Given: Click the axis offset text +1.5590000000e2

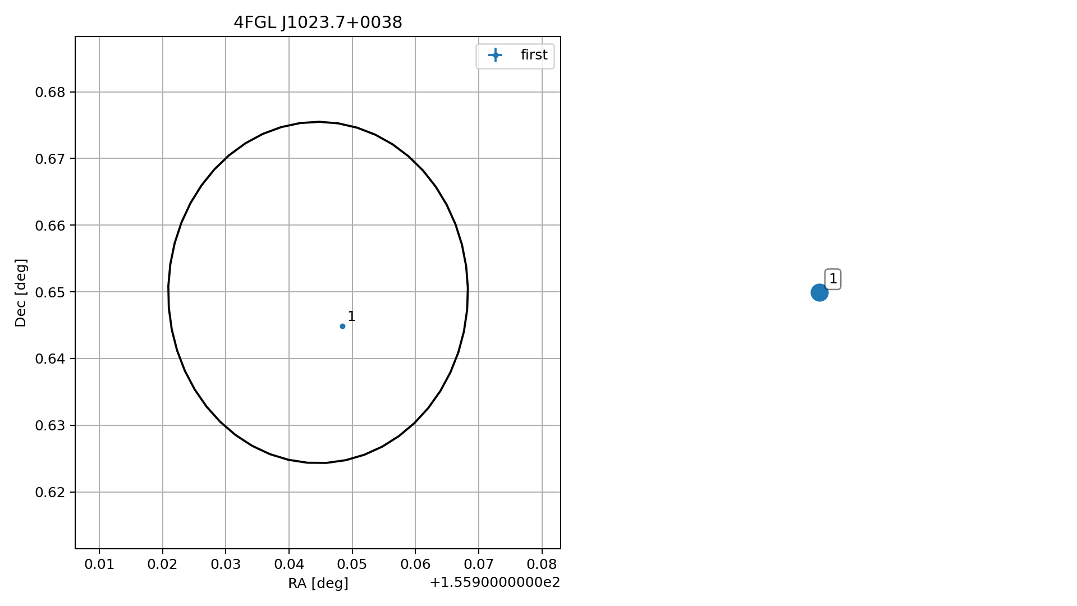Looking at the screenshot, I should [x=495, y=582].
